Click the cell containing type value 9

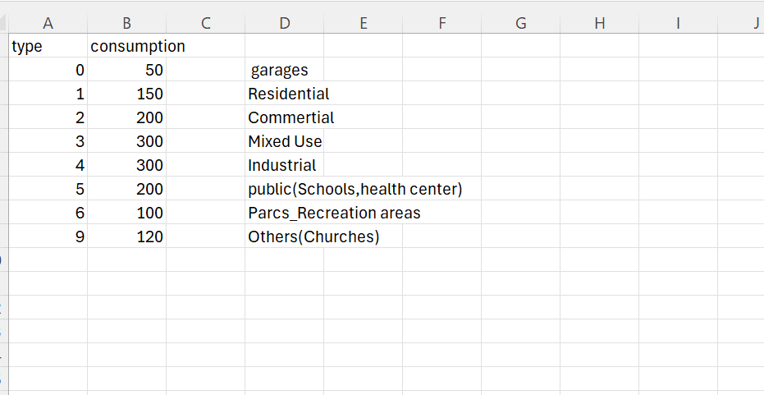pos(48,237)
